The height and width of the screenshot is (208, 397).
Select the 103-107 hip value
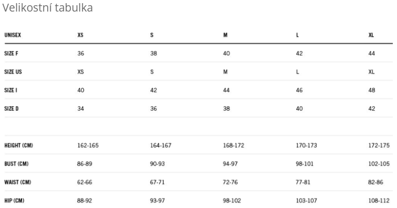306,201
